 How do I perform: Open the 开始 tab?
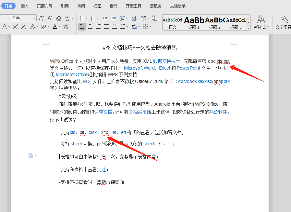(8, 6)
